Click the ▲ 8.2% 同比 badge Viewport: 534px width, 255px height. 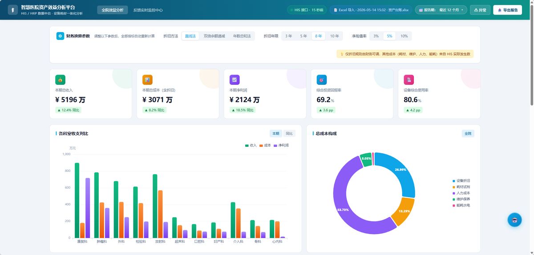coord(154,110)
